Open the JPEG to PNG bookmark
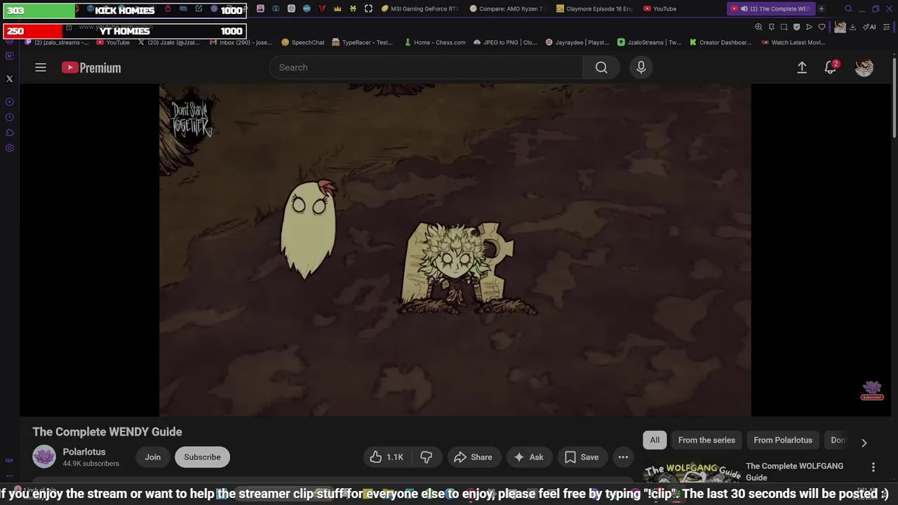Screen dimensions: 898x505 (x=505, y=42)
